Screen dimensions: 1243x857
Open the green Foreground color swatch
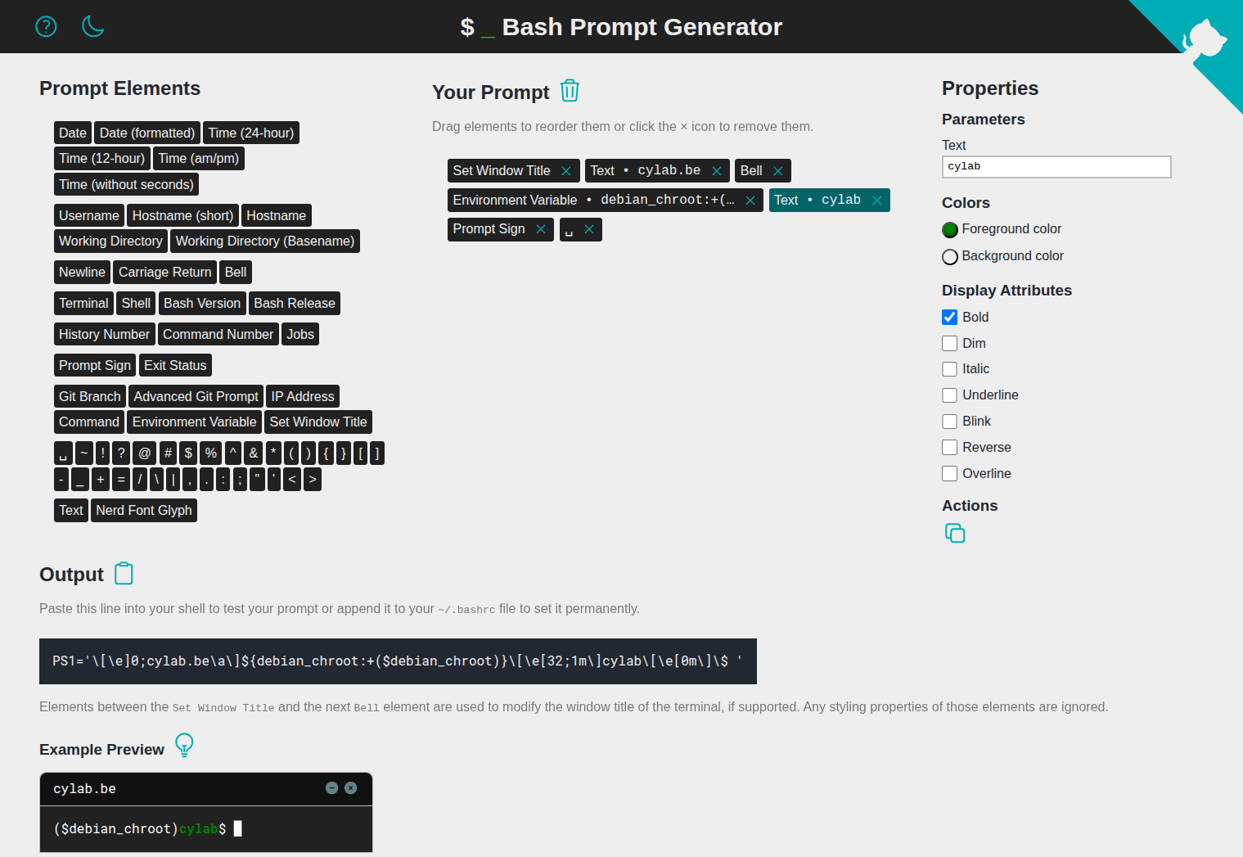click(x=950, y=230)
